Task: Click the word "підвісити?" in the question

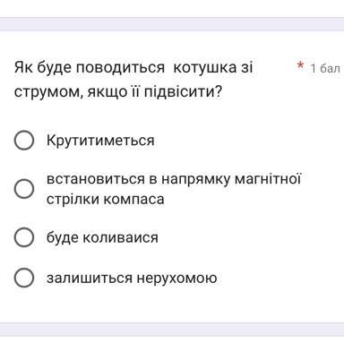Action: (x=184, y=92)
